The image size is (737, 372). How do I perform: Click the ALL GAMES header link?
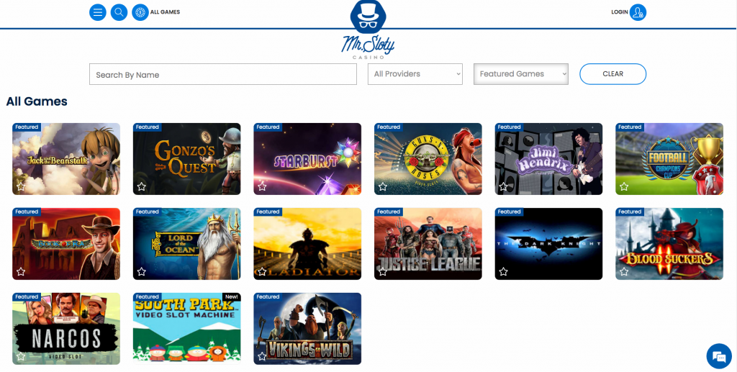pos(165,12)
